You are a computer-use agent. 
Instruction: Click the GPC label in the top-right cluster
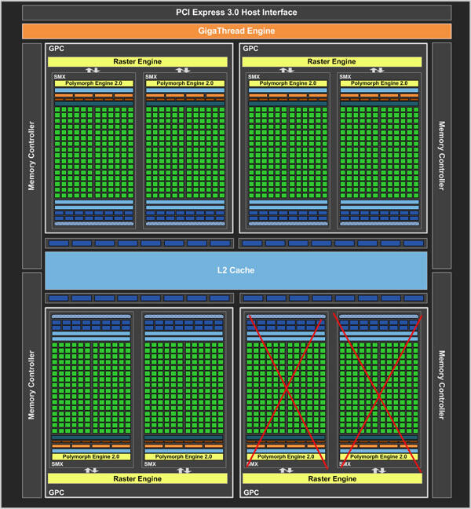pos(250,49)
